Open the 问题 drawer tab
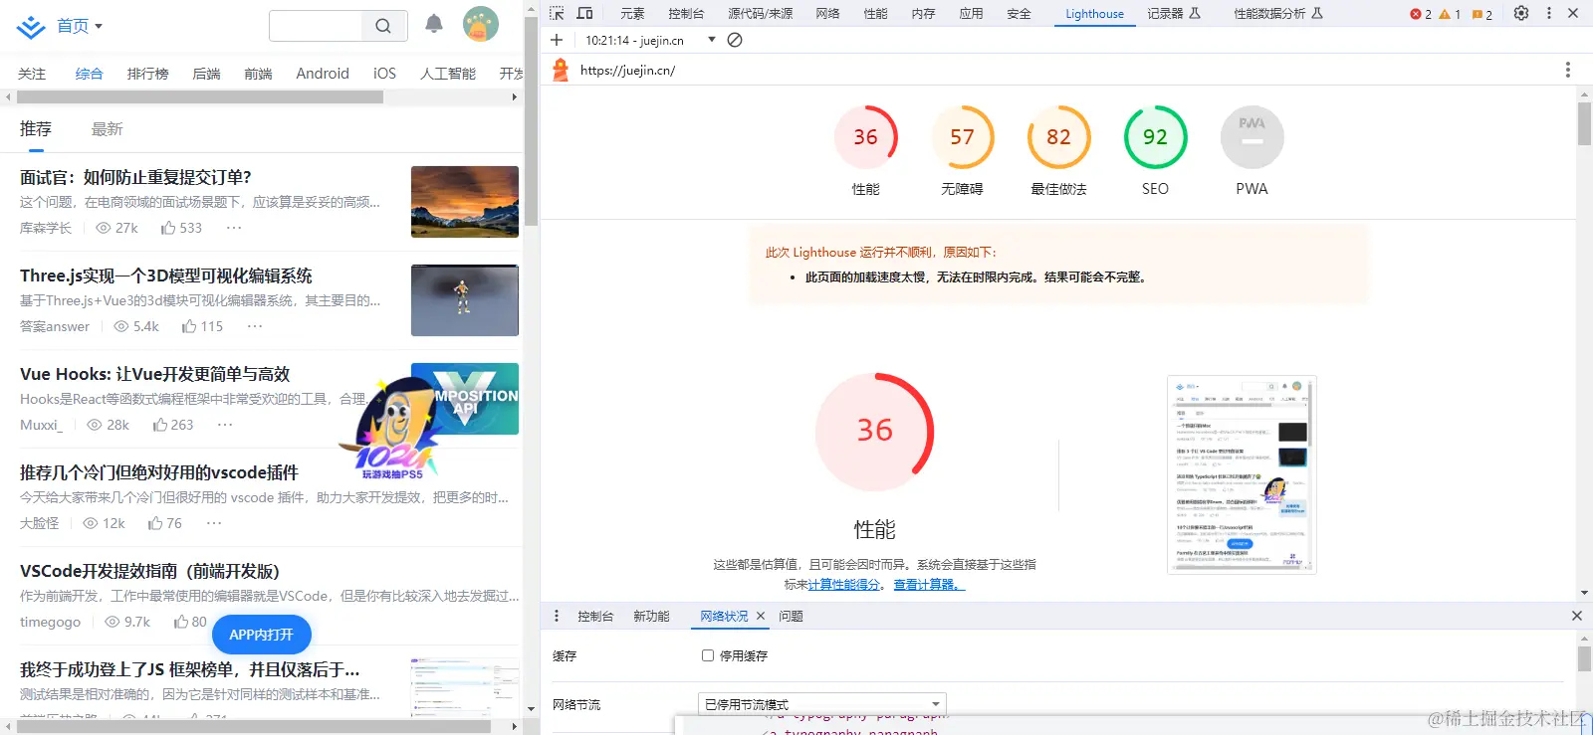The width and height of the screenshot is (1593, 735). pyautogui.click(x=791, y=617)
